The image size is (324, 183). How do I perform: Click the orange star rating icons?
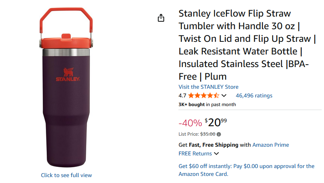point(203,95)
